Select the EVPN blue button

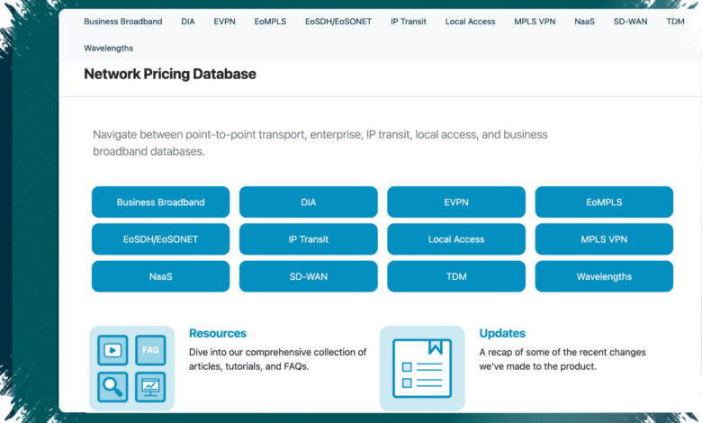click(456, 202)
